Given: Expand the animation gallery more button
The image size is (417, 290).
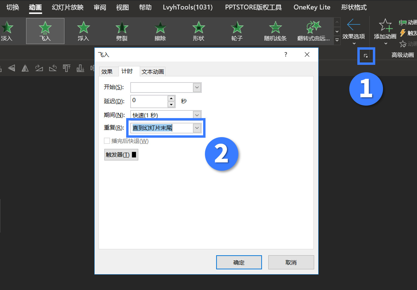Looking at the screenshot, I should pyautogui.click(x=337, y=40).
